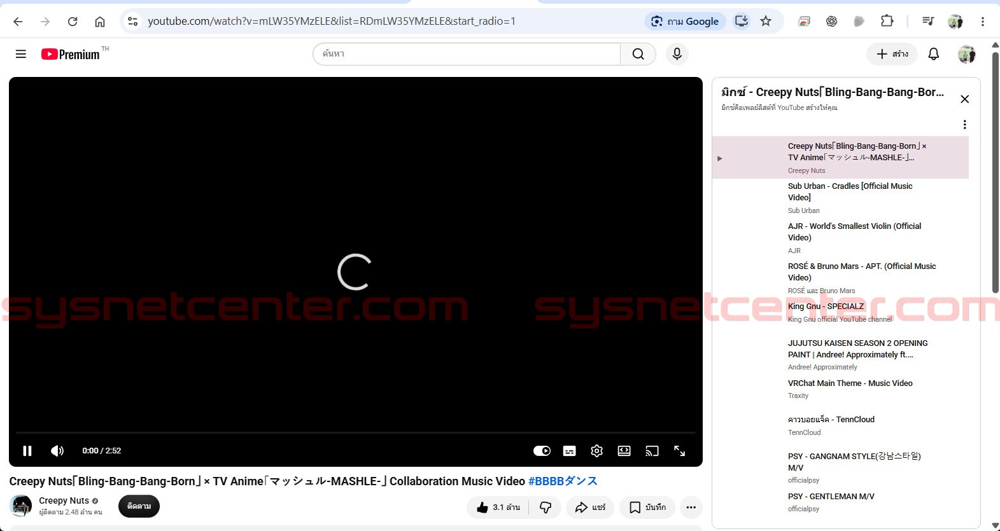This screenshot has width=1000, height=531.
Task: Open player settings gear
Action: (x=596, y=451)
